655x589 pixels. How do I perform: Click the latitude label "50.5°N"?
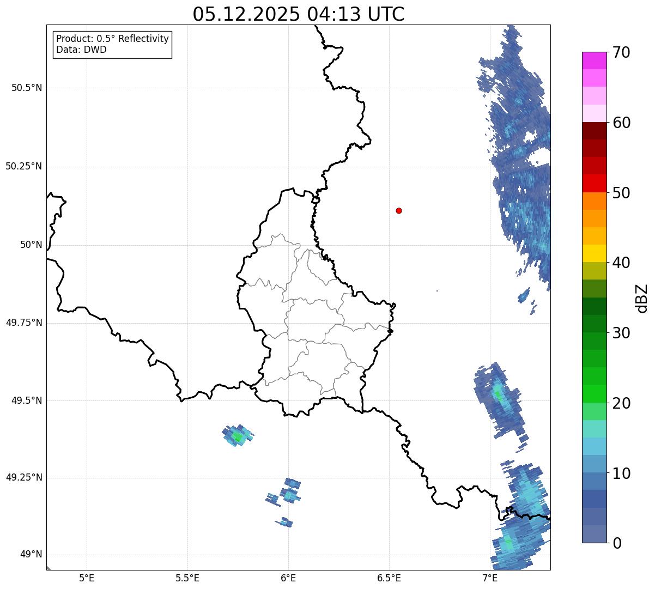[x=27, y=88]
